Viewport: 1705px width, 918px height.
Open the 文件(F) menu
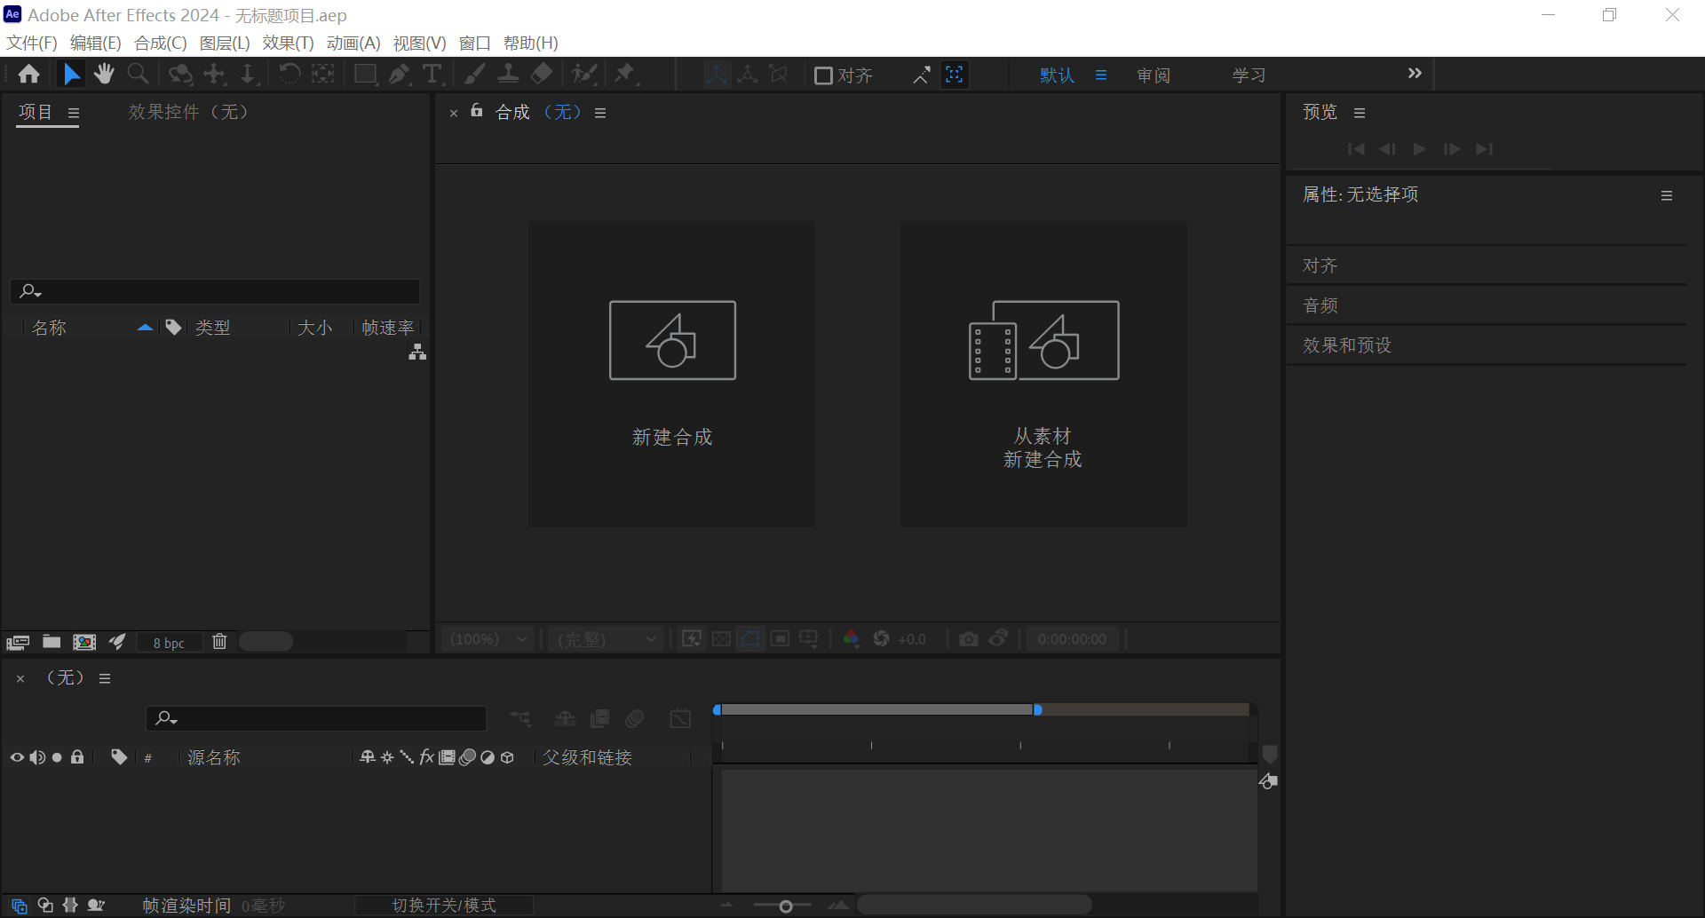(32, 43)
